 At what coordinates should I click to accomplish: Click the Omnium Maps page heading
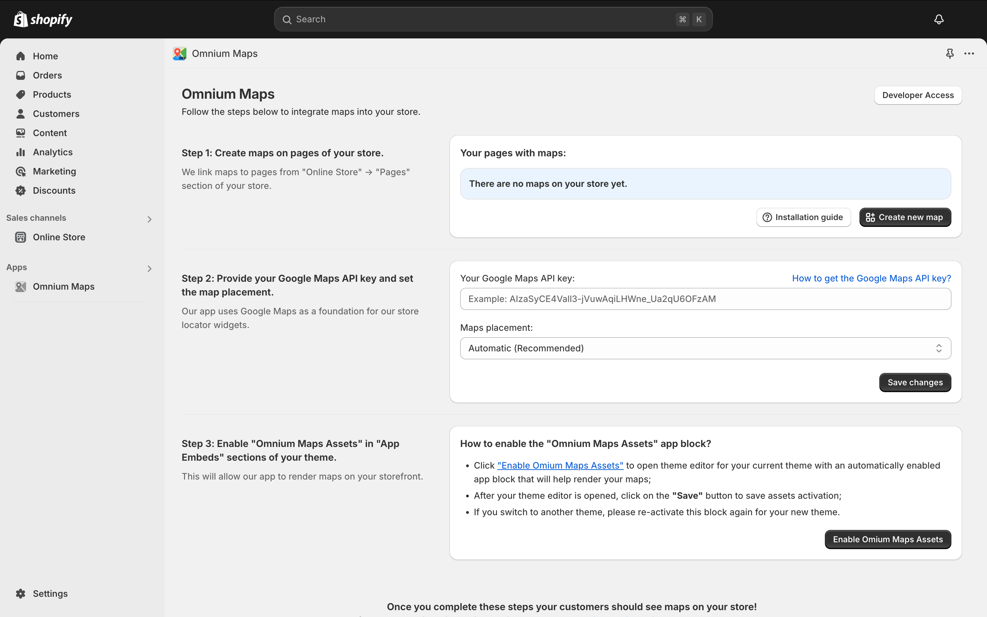[x=228, y=94]
